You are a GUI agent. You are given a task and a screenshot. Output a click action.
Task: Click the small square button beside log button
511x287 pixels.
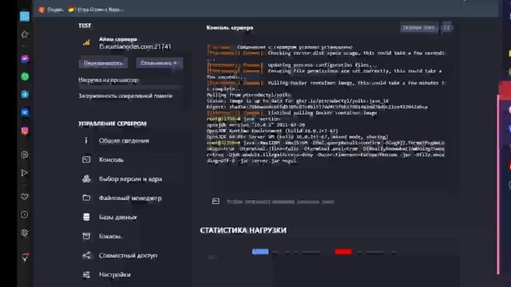tap(446, 28)
